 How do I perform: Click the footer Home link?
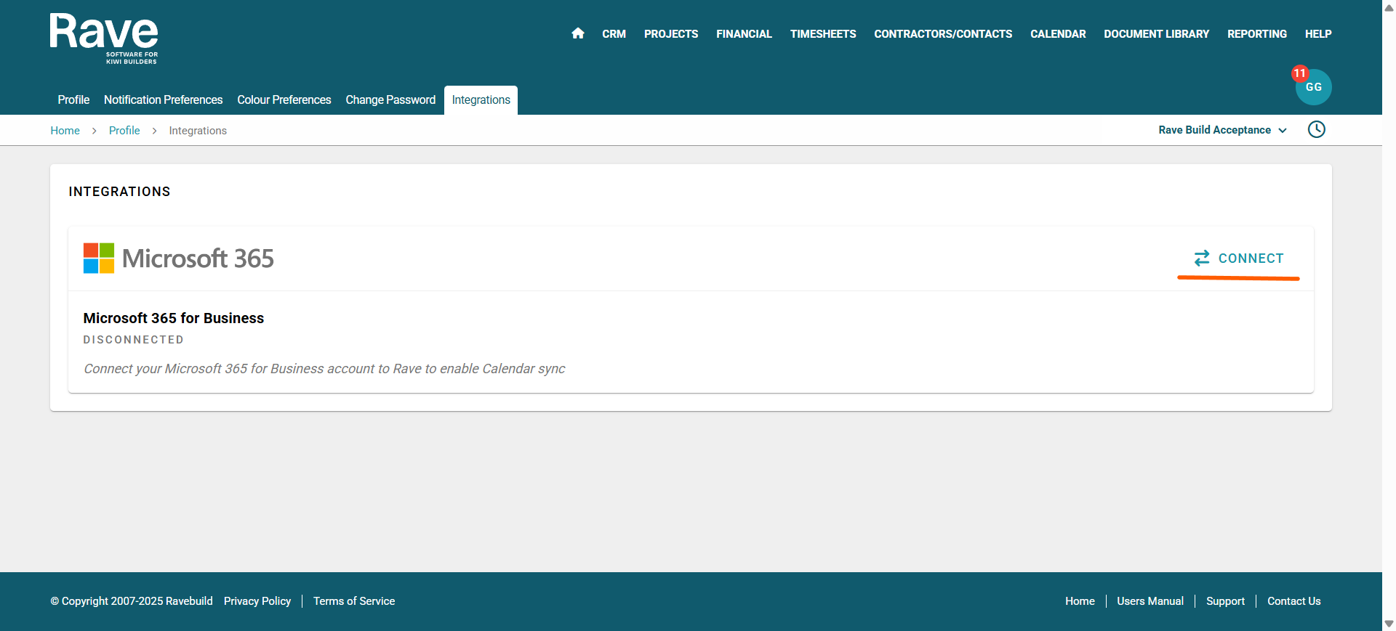click(1080, 601)
